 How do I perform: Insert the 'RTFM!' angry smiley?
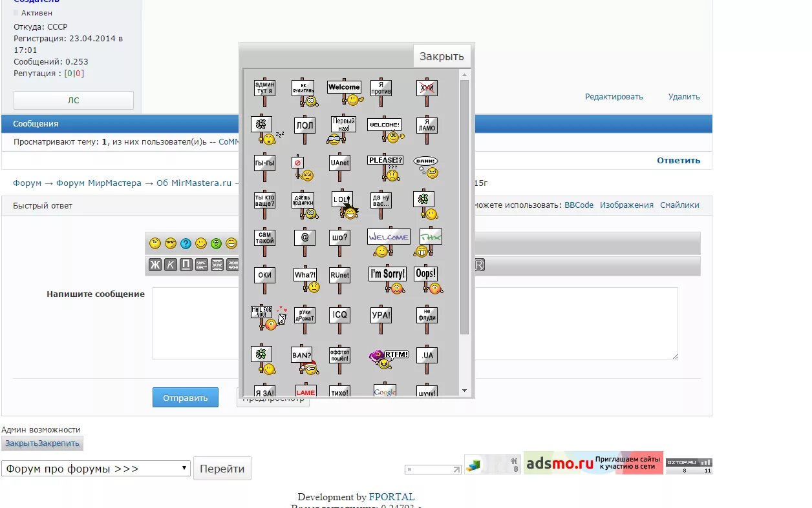click(x=389, y=359)
